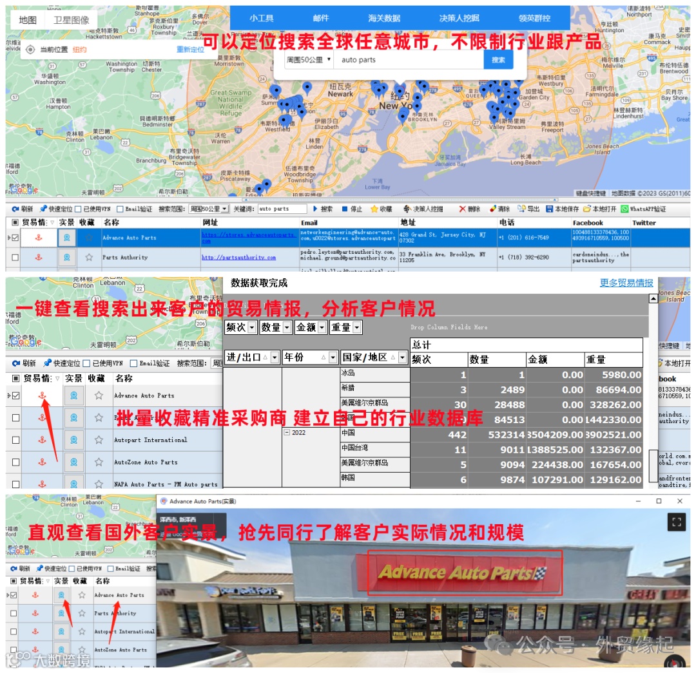
Task: Check NAPA Auto Parts row checkbox
Action: click(15, 484)
